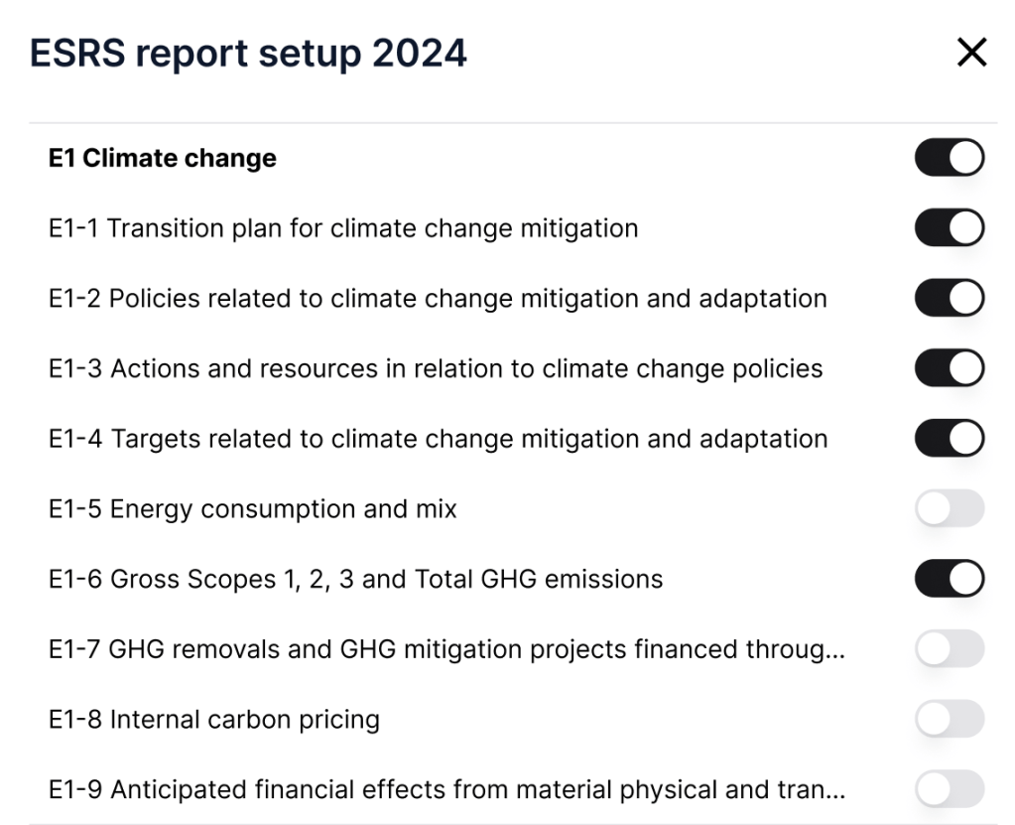Turn off E1-4 Targets toggle
This screenshot has width=1015, height=825.
pos(949,439)
